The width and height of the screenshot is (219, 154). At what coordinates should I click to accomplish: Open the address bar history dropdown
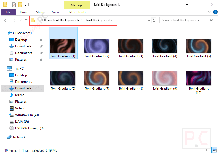(x=149, y=20)
